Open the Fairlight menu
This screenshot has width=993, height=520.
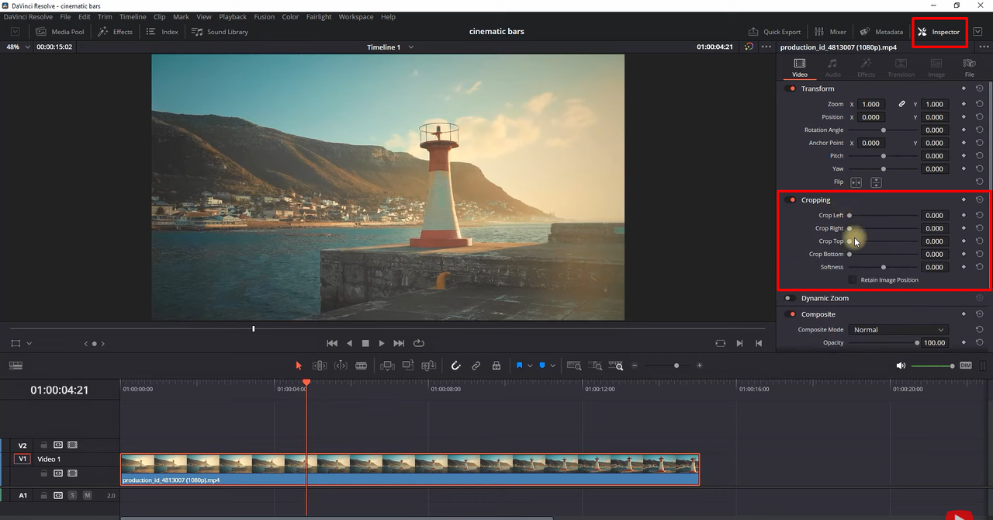pyautogui.click(x=319, y=16)
